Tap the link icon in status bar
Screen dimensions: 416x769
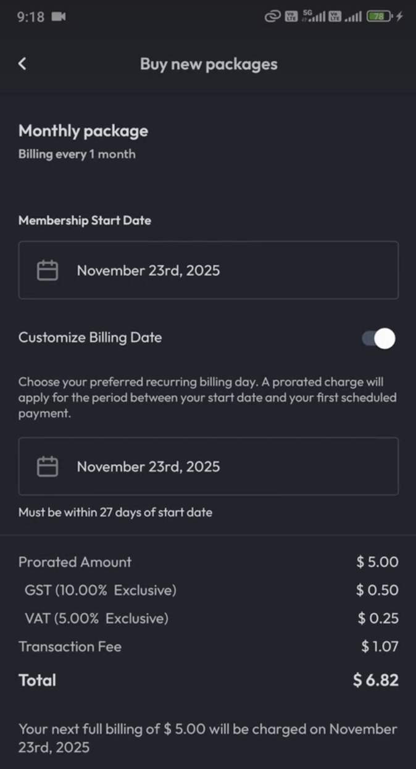(272, 17)
